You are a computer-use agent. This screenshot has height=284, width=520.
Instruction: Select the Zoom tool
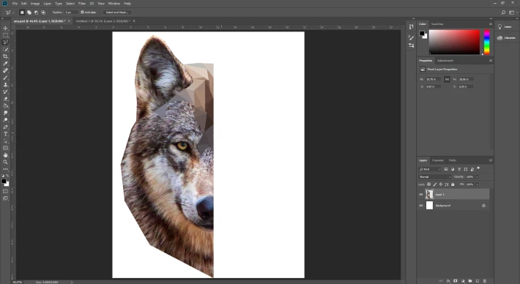5,162
